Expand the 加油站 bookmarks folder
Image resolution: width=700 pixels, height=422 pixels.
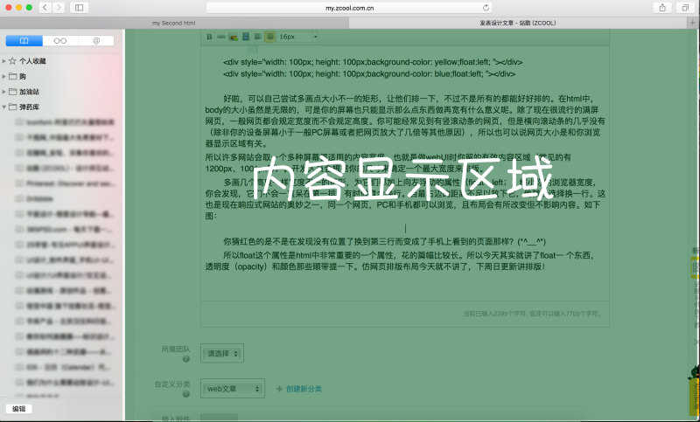[4, 92]
